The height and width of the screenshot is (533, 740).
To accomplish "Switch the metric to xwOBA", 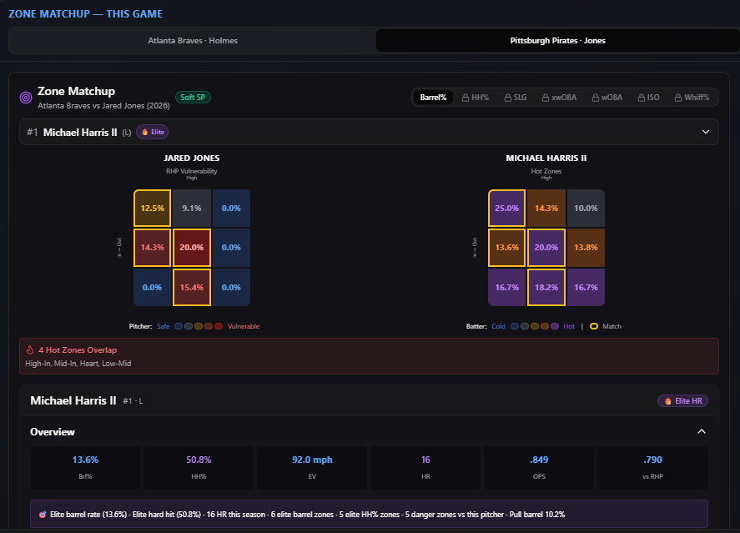I will (559, 98).
